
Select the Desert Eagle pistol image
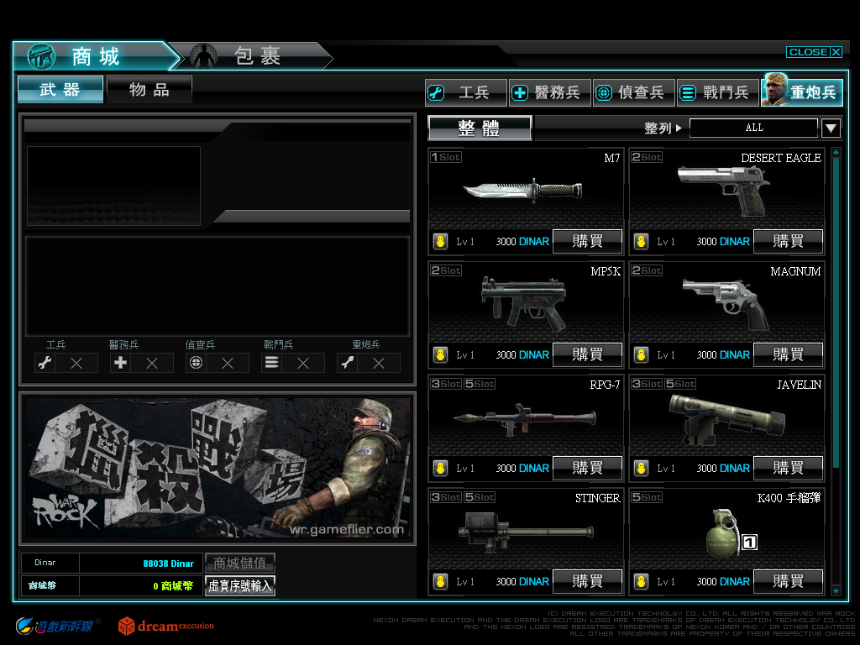[723, 191]
